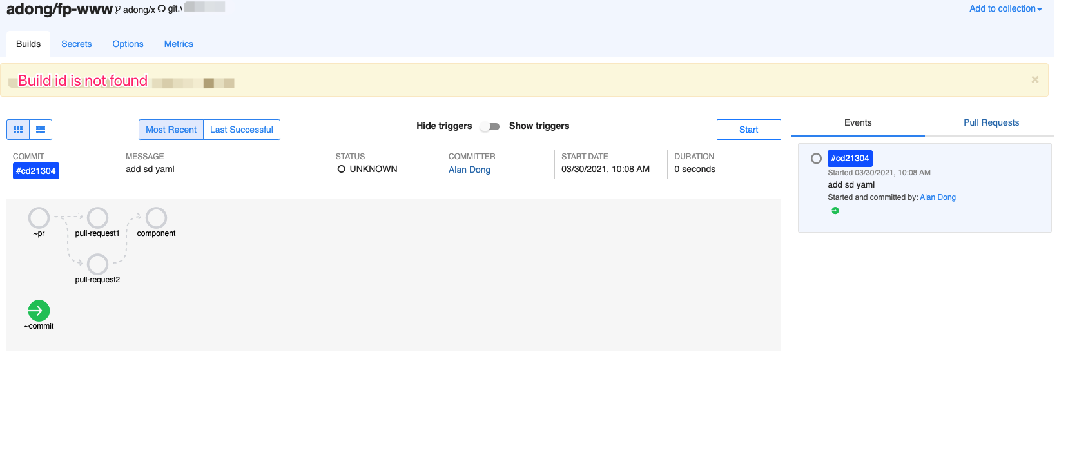The image size is (1068, 466).
Task: Click the Start button
Action: pyautogui.click(x=748, y=130)
